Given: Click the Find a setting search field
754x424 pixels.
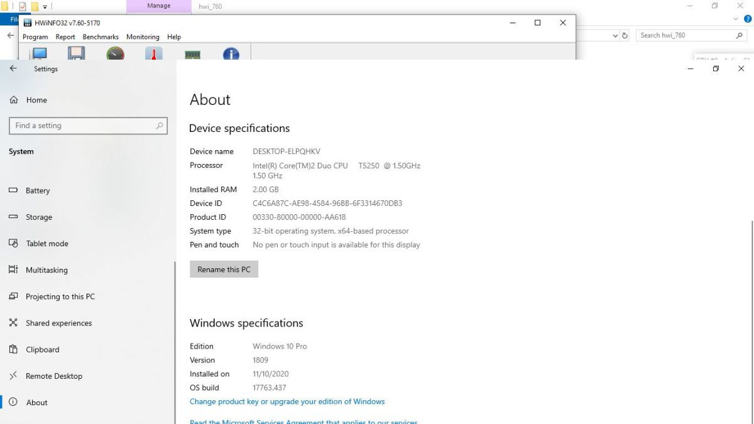Looking at the screenshot, I should (88, 126).
